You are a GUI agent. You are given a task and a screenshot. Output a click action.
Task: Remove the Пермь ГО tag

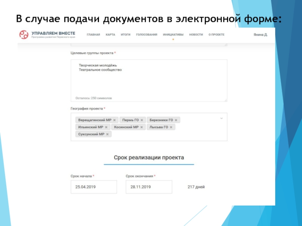[142, 120]
